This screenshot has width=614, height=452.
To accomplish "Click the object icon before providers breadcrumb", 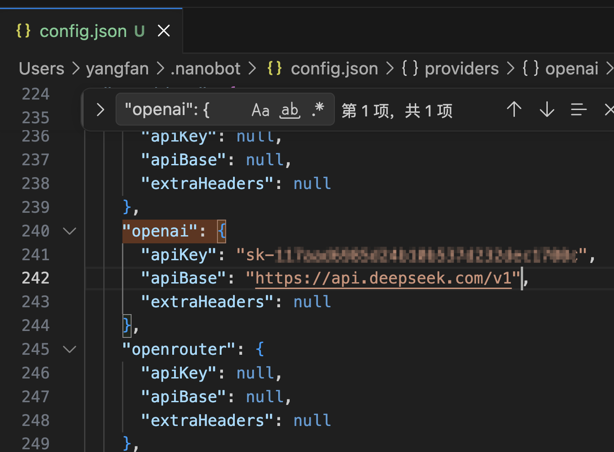I will [410, 68].
